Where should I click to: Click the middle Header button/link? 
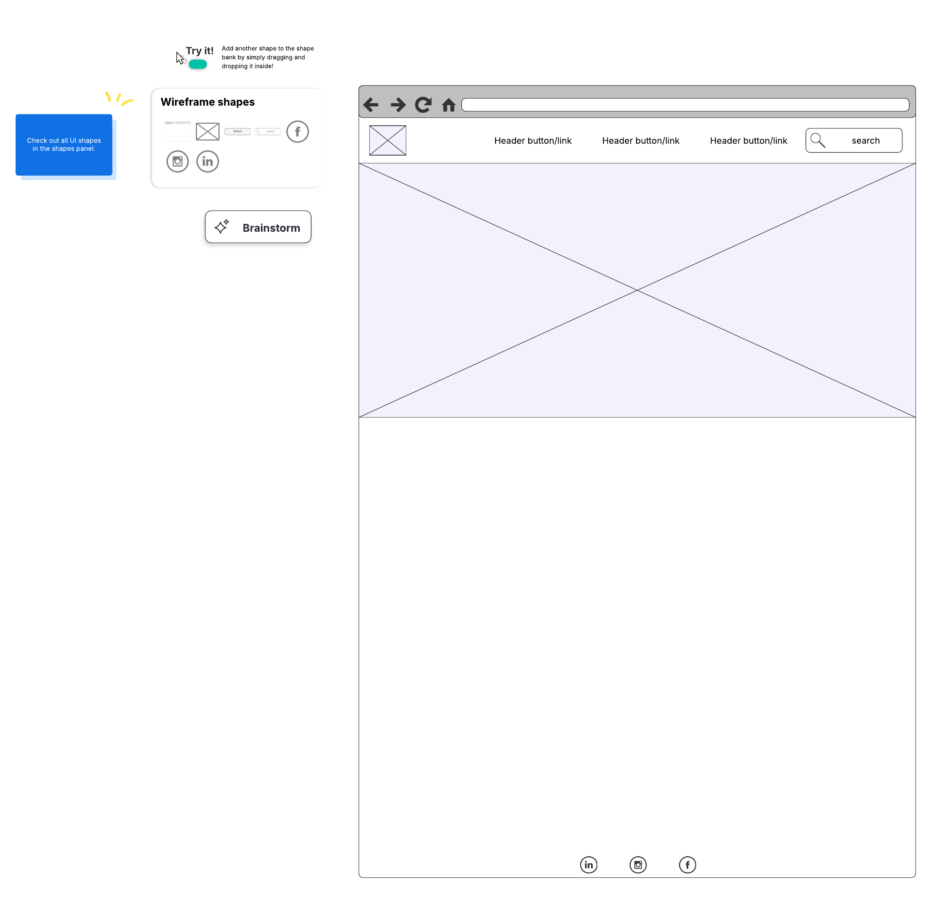640,141
